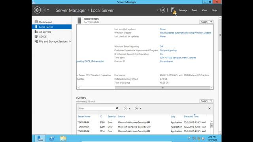Click the Events filter search magnifier icon
This screenshot has width=253, height=142.
tap(117, 108)
